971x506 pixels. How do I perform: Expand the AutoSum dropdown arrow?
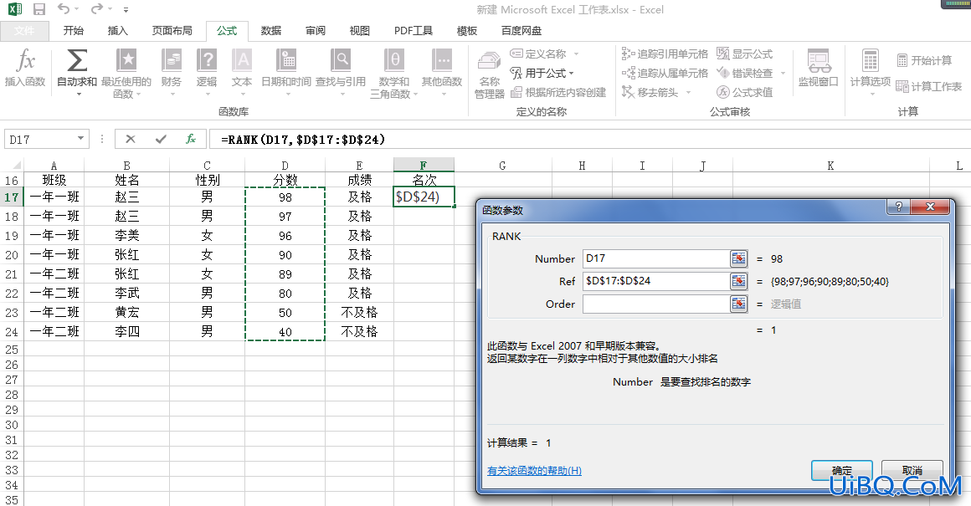[79, 94]
